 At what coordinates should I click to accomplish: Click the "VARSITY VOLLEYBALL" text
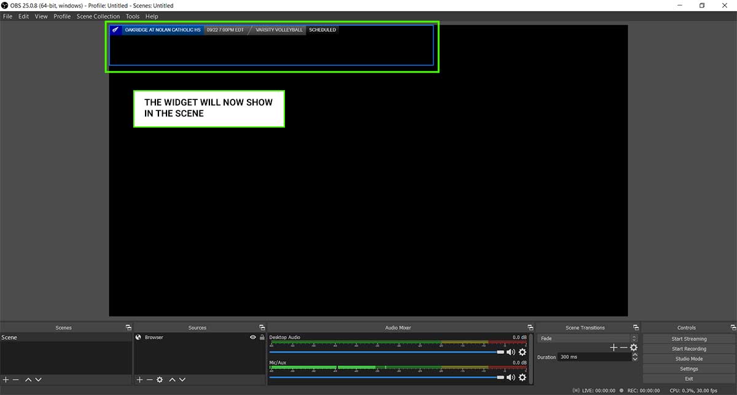pyautogui.click(x=279, y=29)
